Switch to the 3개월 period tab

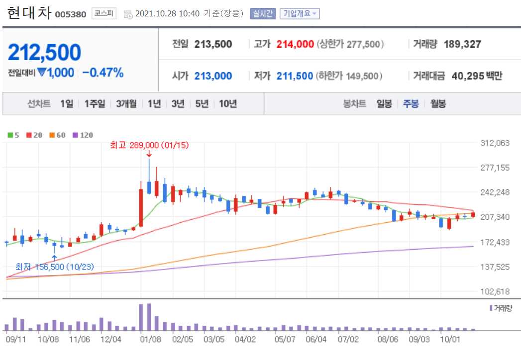pyautogui.click(x=124, y=104)
